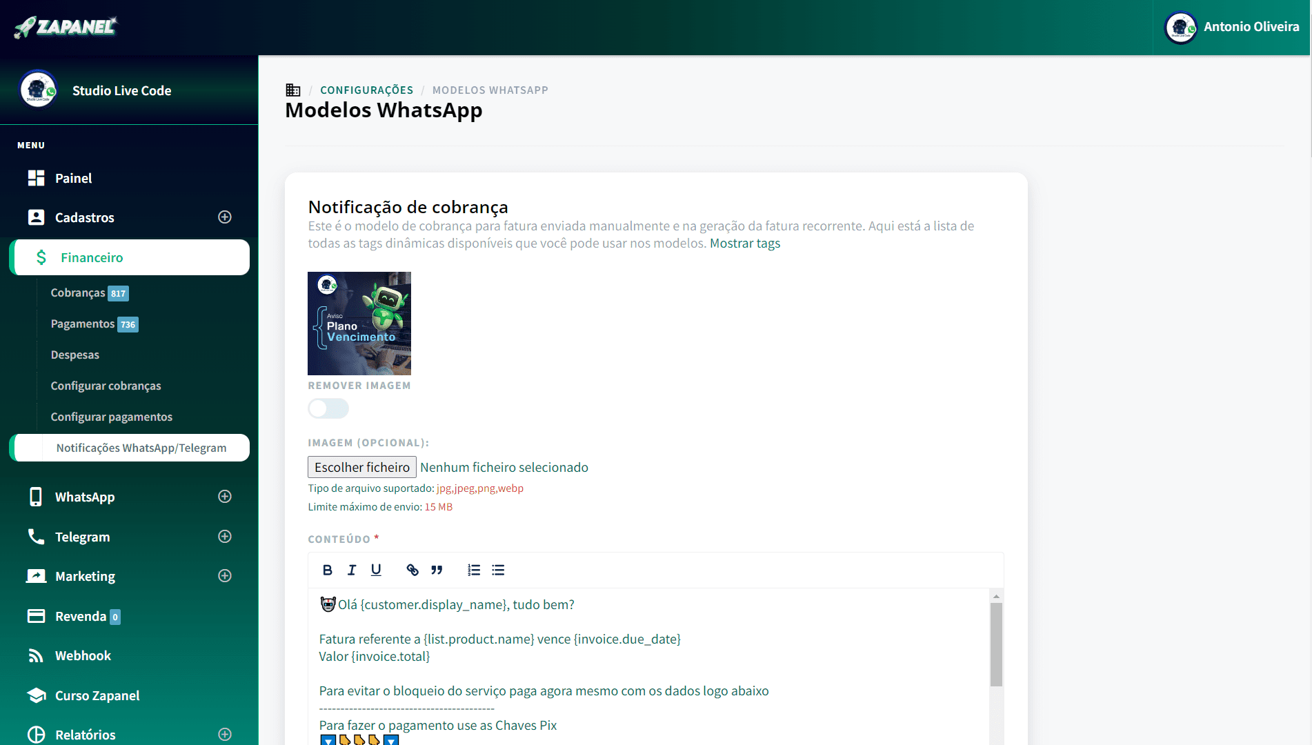Insert an ordered numbered list
The height and width of the screenshot is (745, 1312).
point(474,570)
